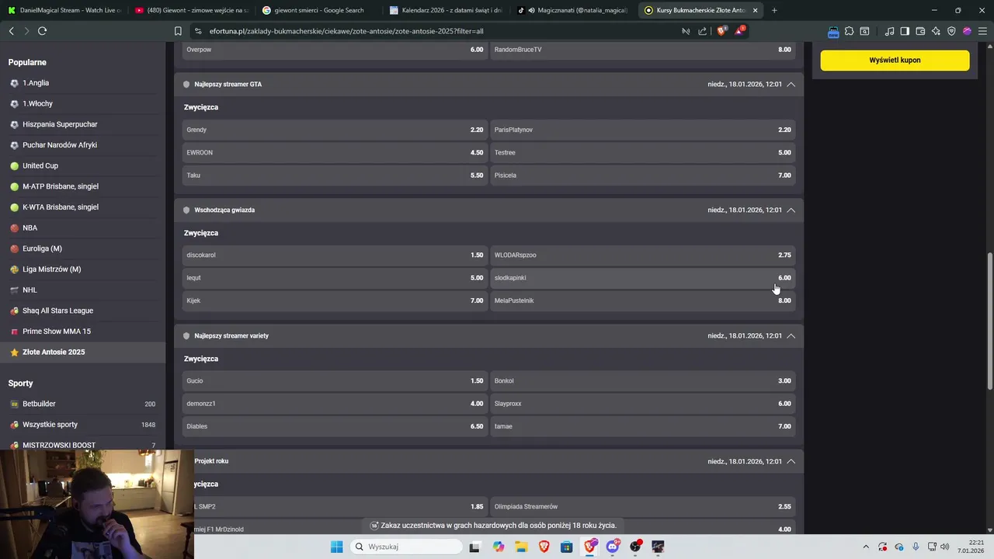This screenshot has width=994, height=559.
Task: Select Testree odds 5.00
Action: tap(643, 152)
